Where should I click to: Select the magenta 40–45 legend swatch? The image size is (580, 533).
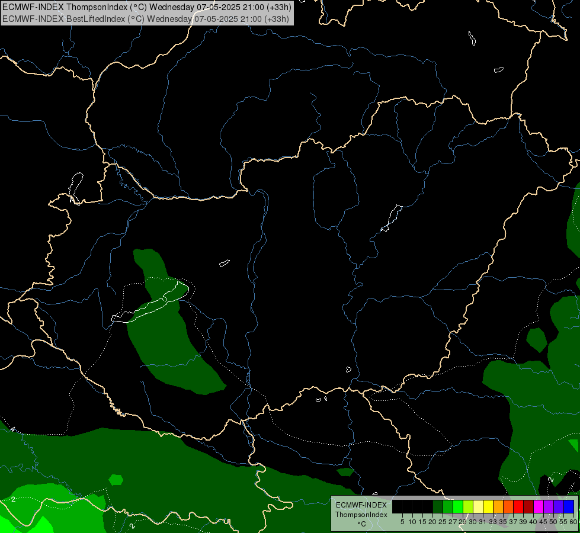point(539,506)
